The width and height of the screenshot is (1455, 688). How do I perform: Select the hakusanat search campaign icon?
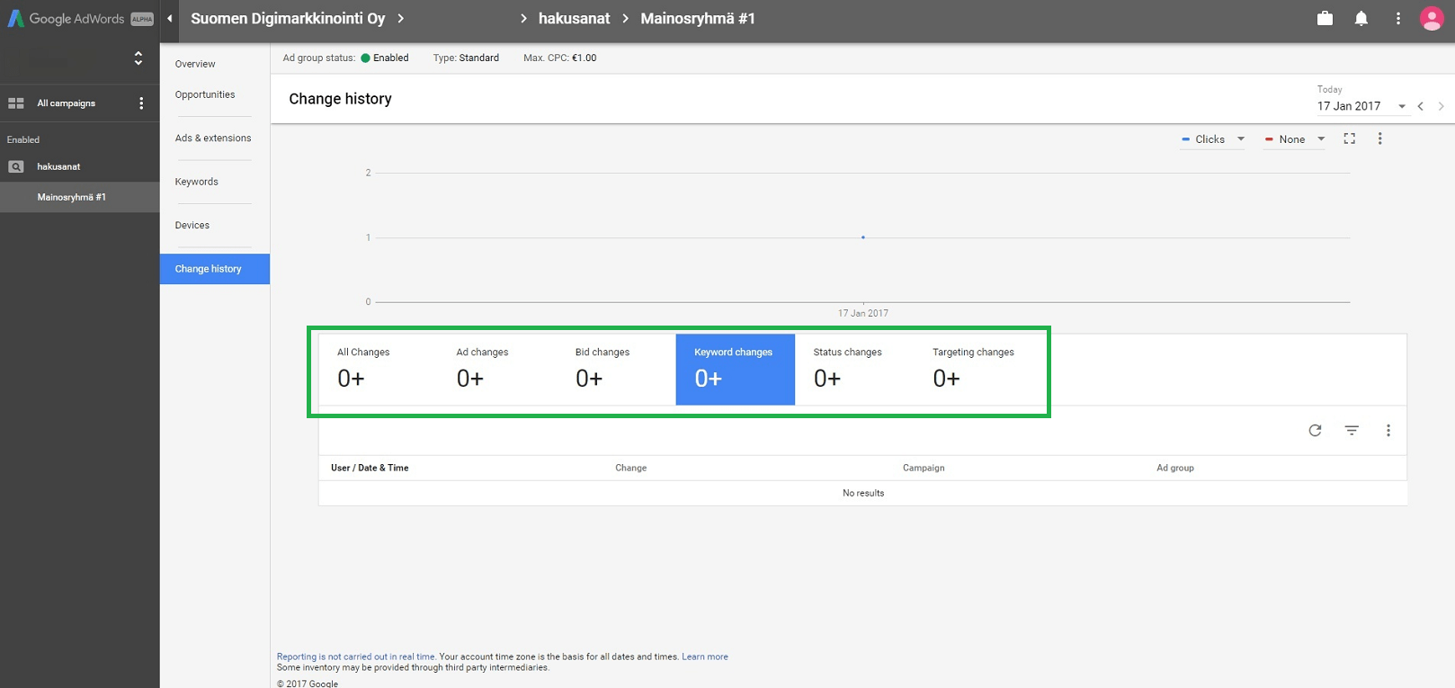point(16,166)
